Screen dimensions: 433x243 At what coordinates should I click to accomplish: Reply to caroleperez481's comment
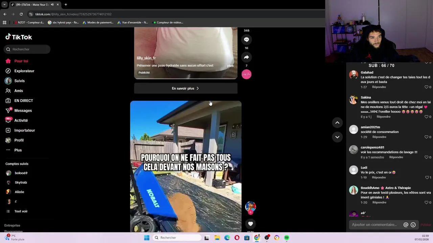(x=396, y=157)
